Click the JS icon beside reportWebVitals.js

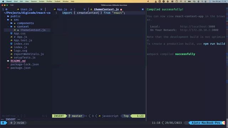(11, 54)
